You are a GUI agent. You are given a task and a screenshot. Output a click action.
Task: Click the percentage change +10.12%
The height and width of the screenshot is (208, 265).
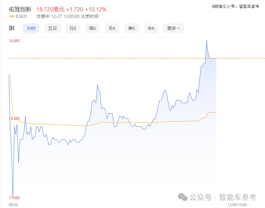[96, 9]
